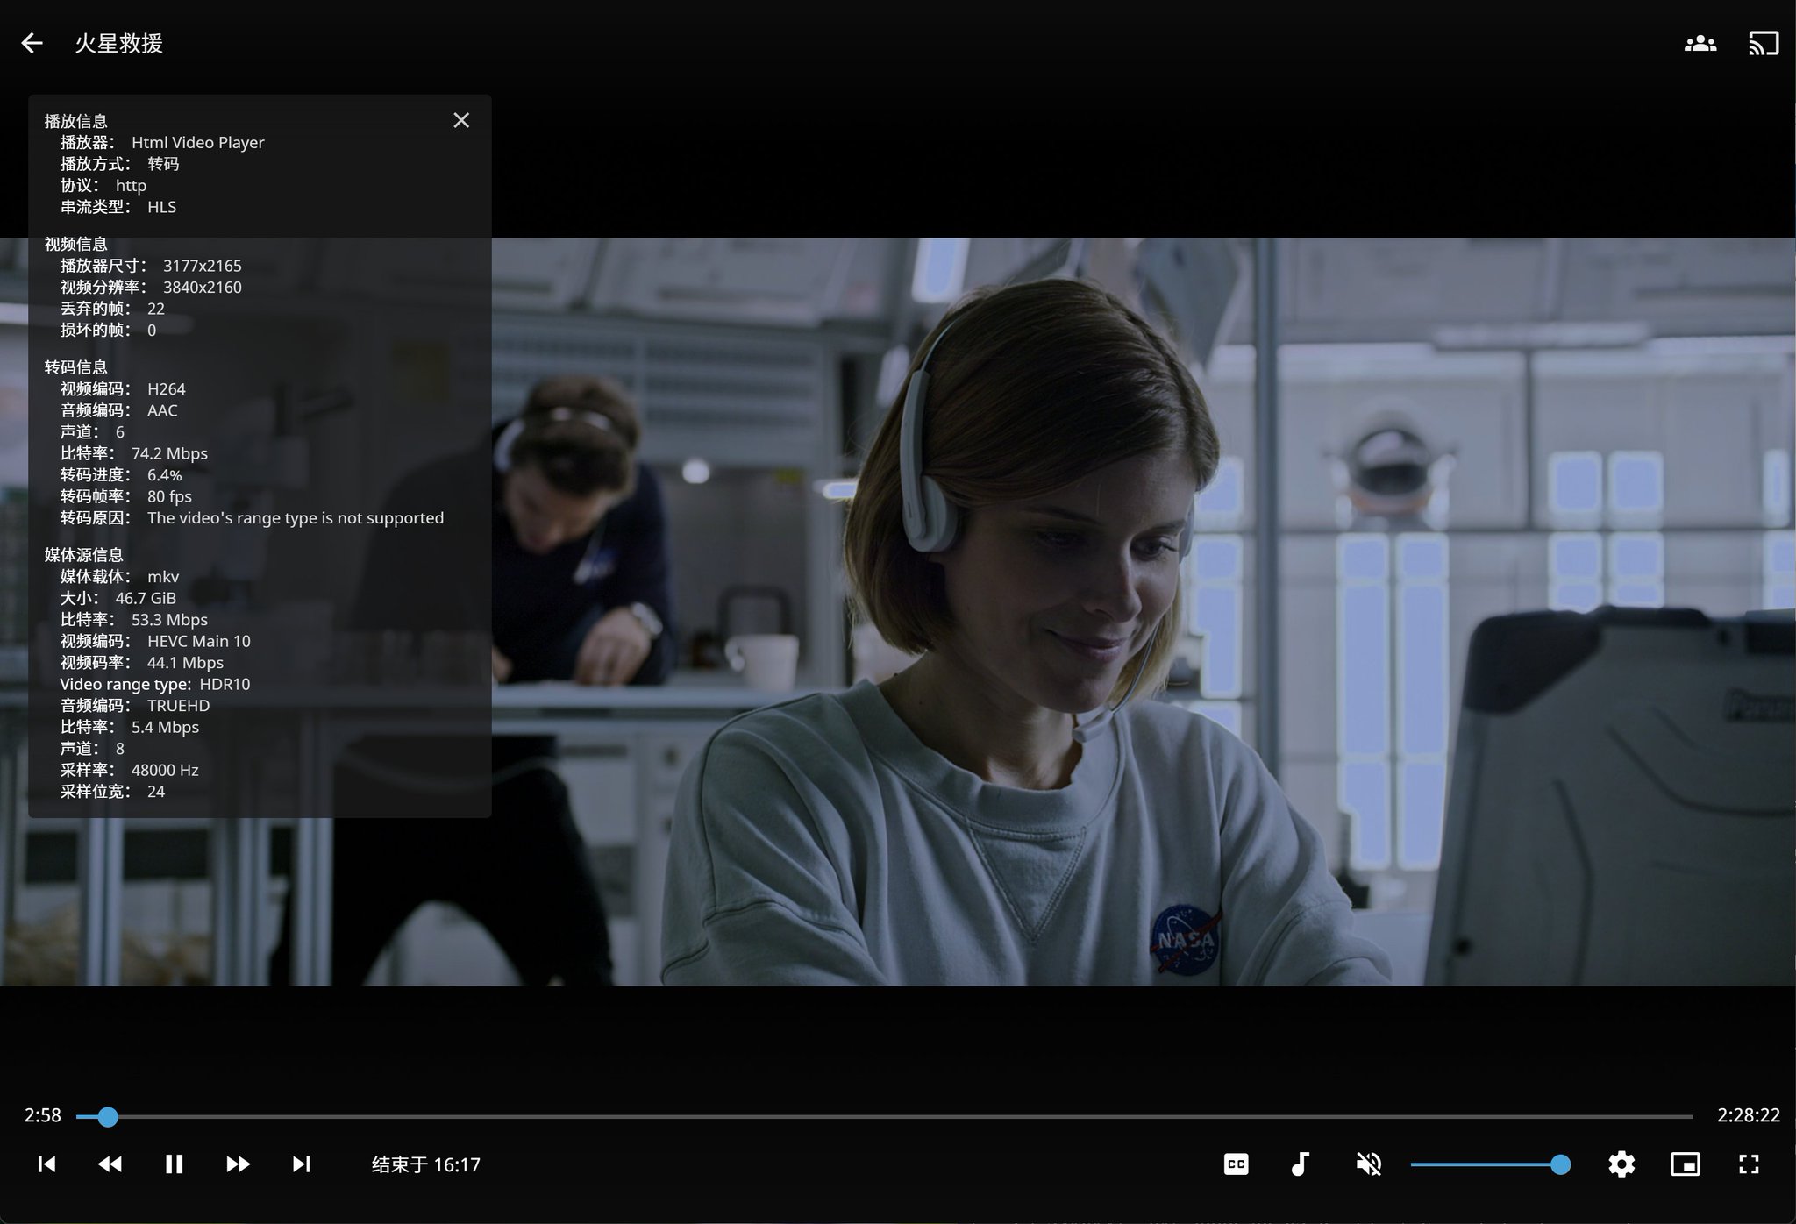Click the movie title 火星救援

118,43
